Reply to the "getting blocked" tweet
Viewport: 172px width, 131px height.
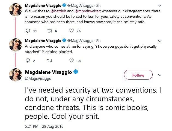[27, 61]
